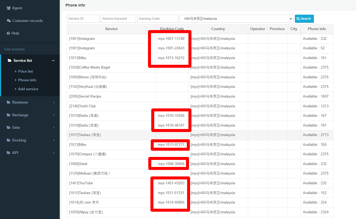Click the Province column header
This screenshot has height=219, width=356.
coord(277,29)
